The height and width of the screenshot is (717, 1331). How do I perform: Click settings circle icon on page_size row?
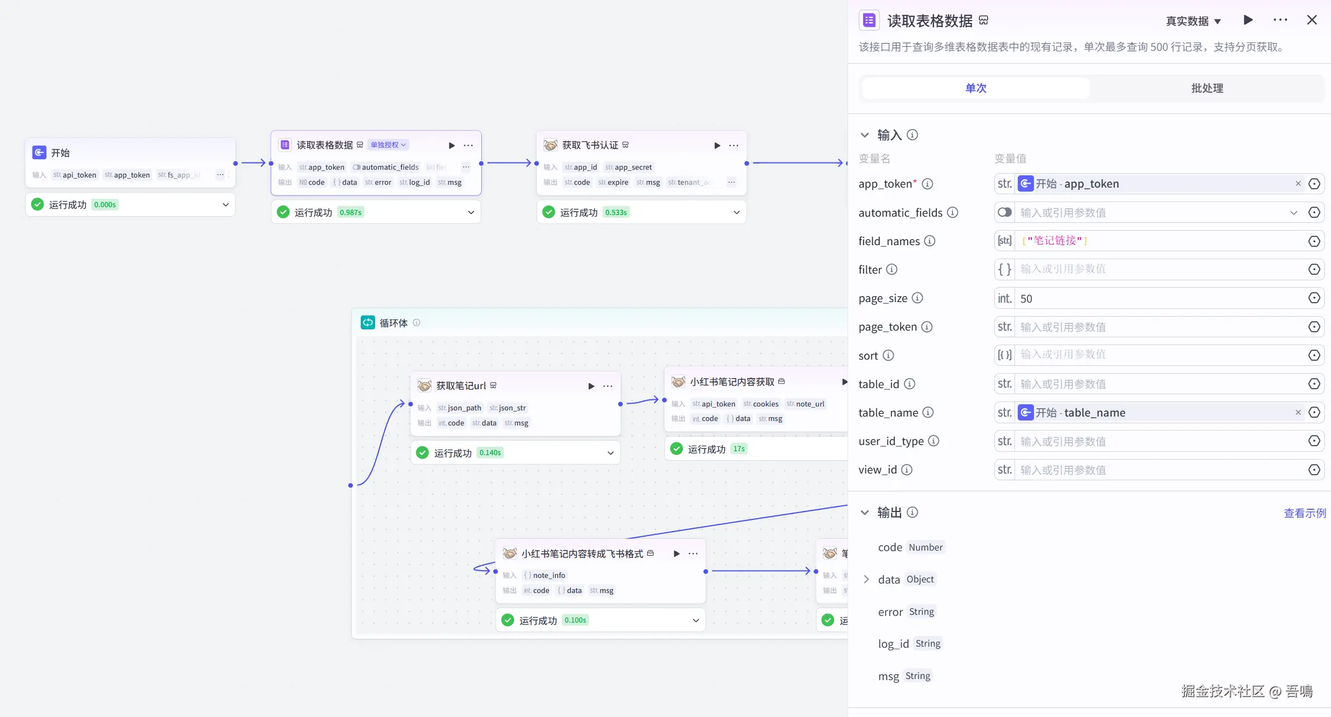pyautogui.click(x=1314, y=298)
